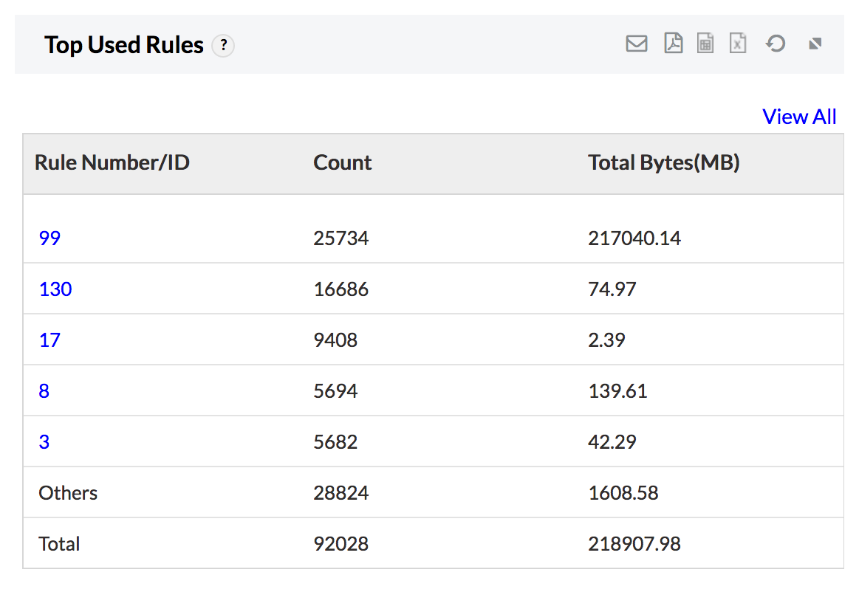Open rule number 130
Viewport: 859px width, 592px height.
pos(55,289)
